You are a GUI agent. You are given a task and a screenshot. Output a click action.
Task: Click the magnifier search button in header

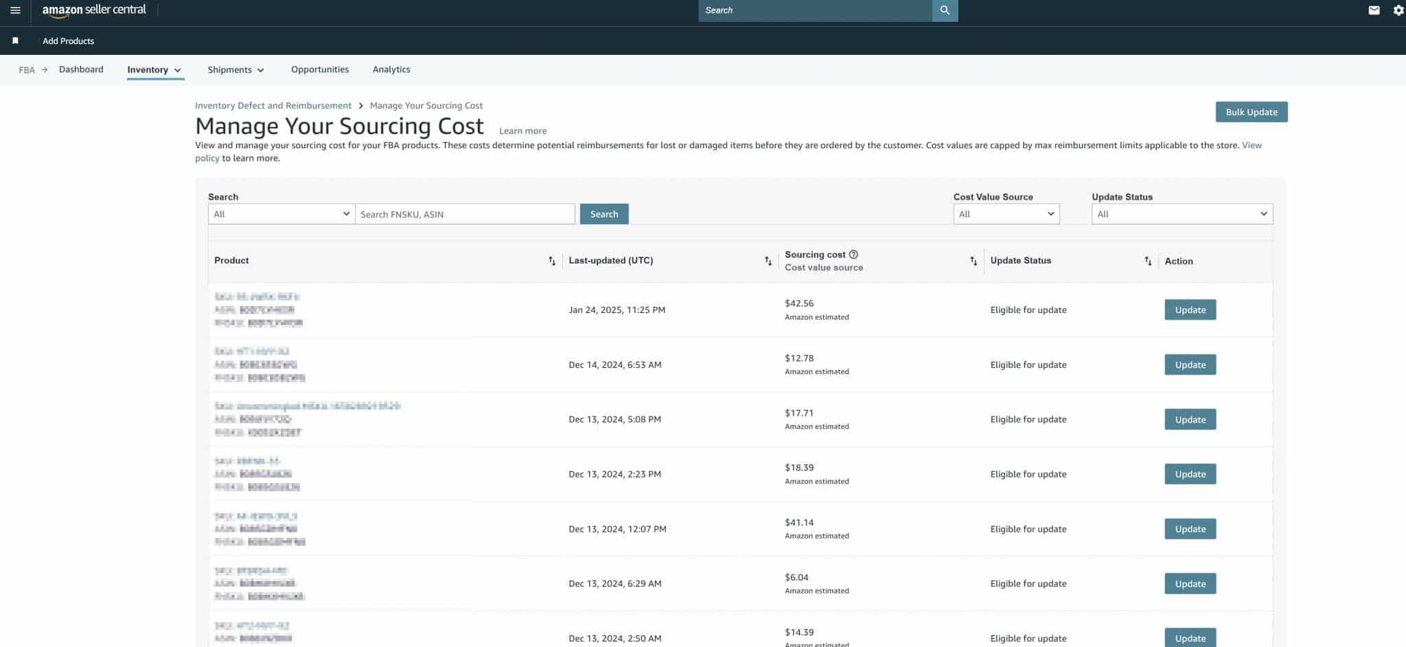pyautogui.click(x=945, y=10)
